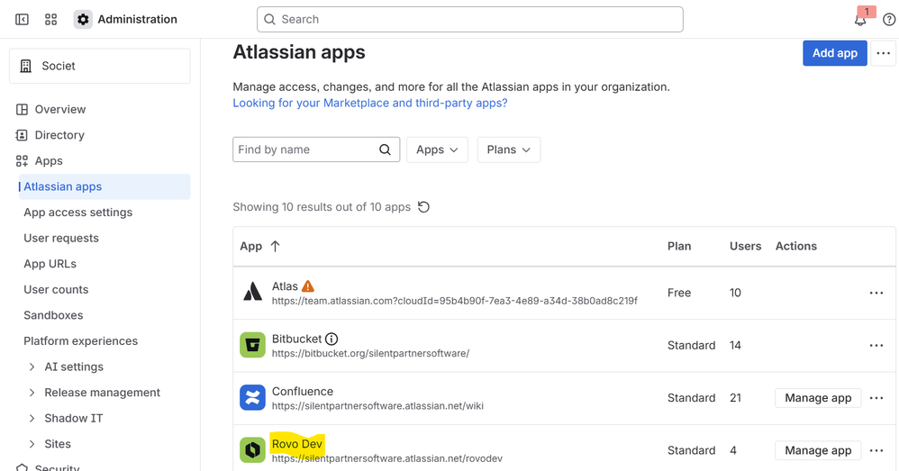Click the Confluence app logo

coord(252,398)
